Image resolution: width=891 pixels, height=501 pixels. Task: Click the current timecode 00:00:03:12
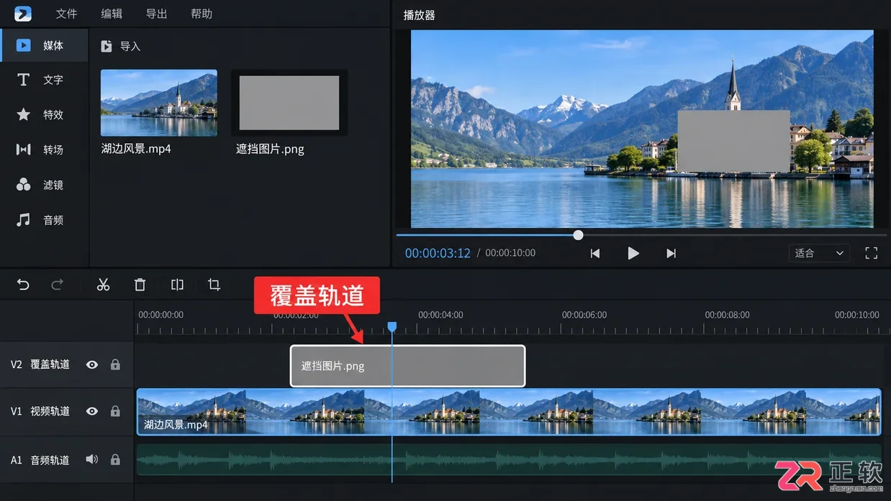(438, 253)
